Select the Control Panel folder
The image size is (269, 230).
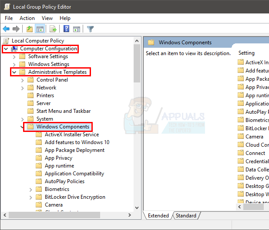point(52,80)
